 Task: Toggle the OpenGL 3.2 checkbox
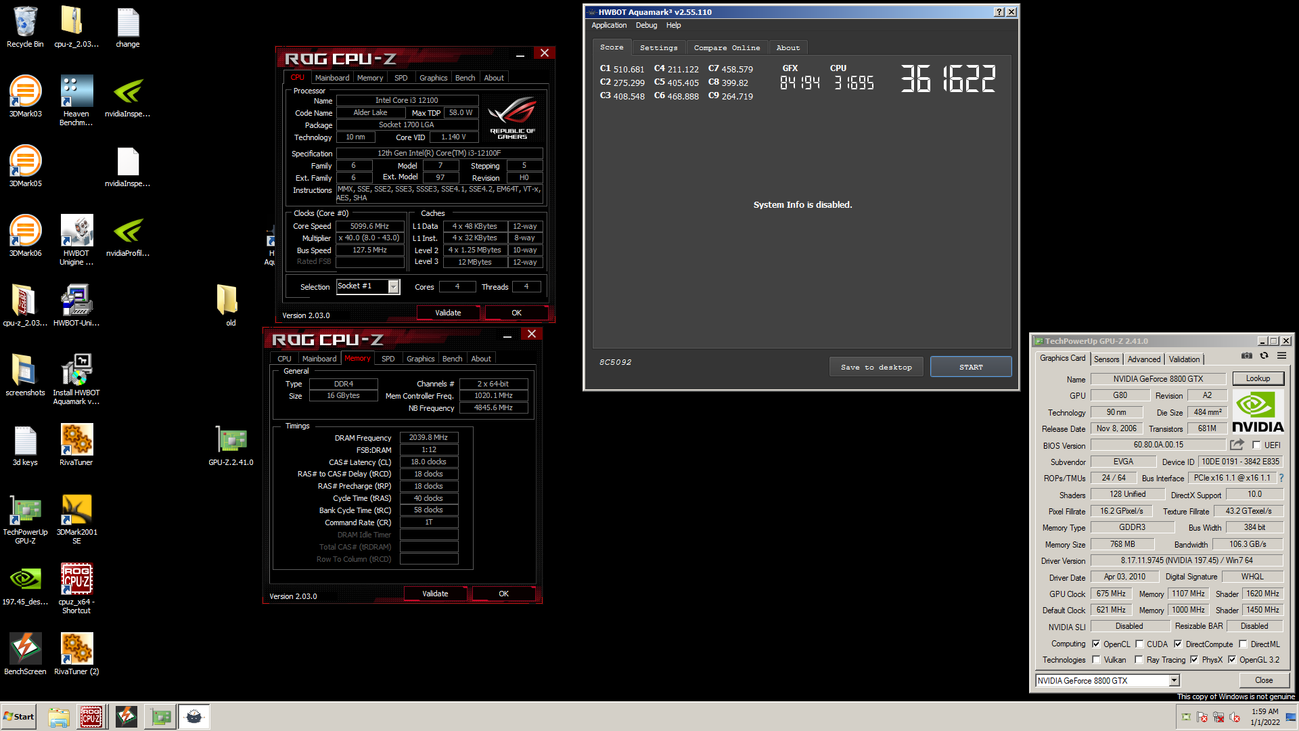click(1232, 659)
